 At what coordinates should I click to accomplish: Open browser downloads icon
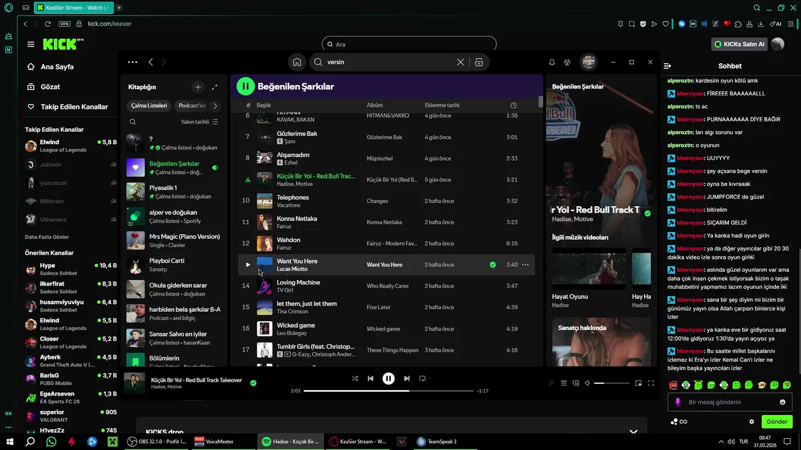coord(760,24)
